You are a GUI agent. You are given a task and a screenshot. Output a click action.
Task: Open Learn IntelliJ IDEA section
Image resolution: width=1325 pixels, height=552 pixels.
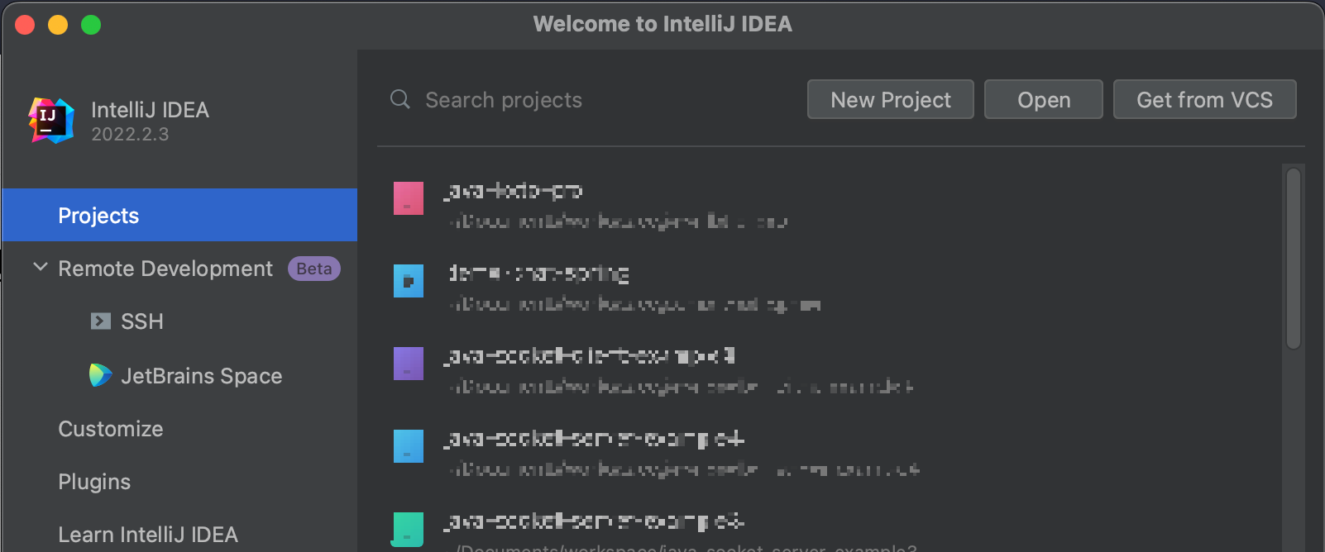(x=148, y=535)
